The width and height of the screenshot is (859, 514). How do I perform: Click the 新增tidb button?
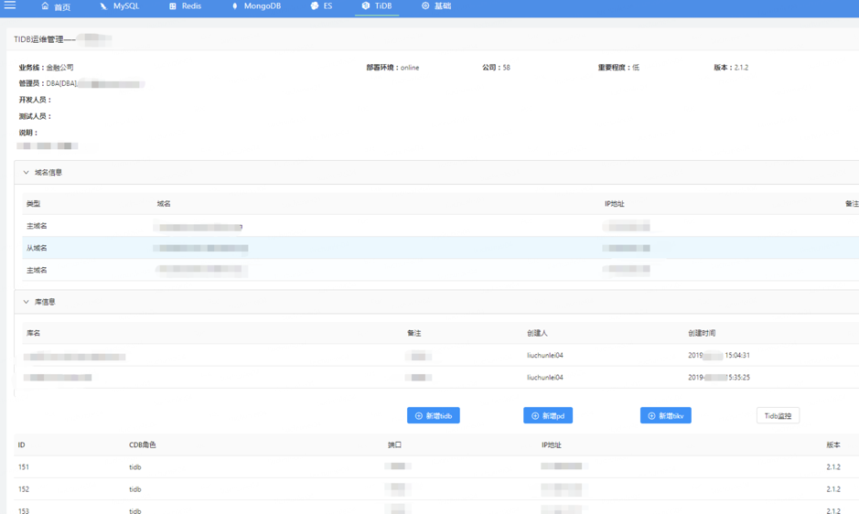[x=434, y=415]
